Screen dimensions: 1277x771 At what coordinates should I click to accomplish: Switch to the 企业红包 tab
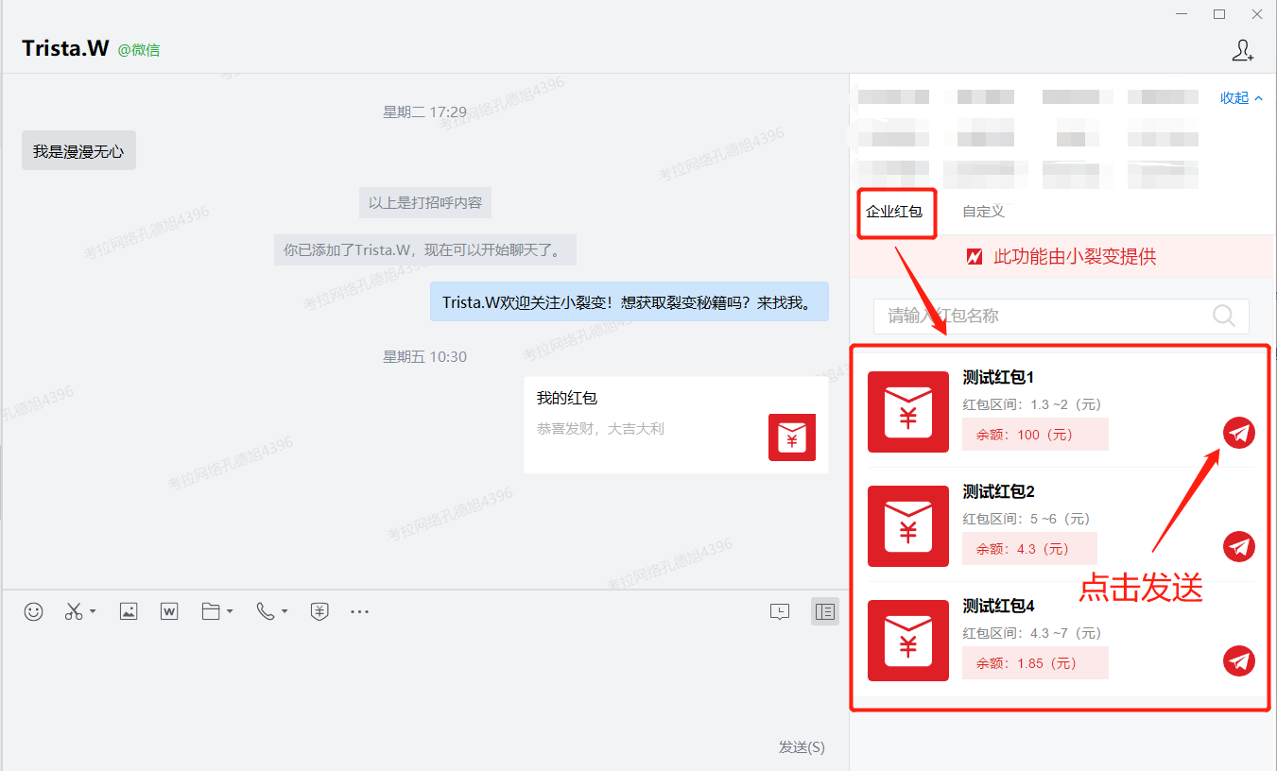(894, 212)
